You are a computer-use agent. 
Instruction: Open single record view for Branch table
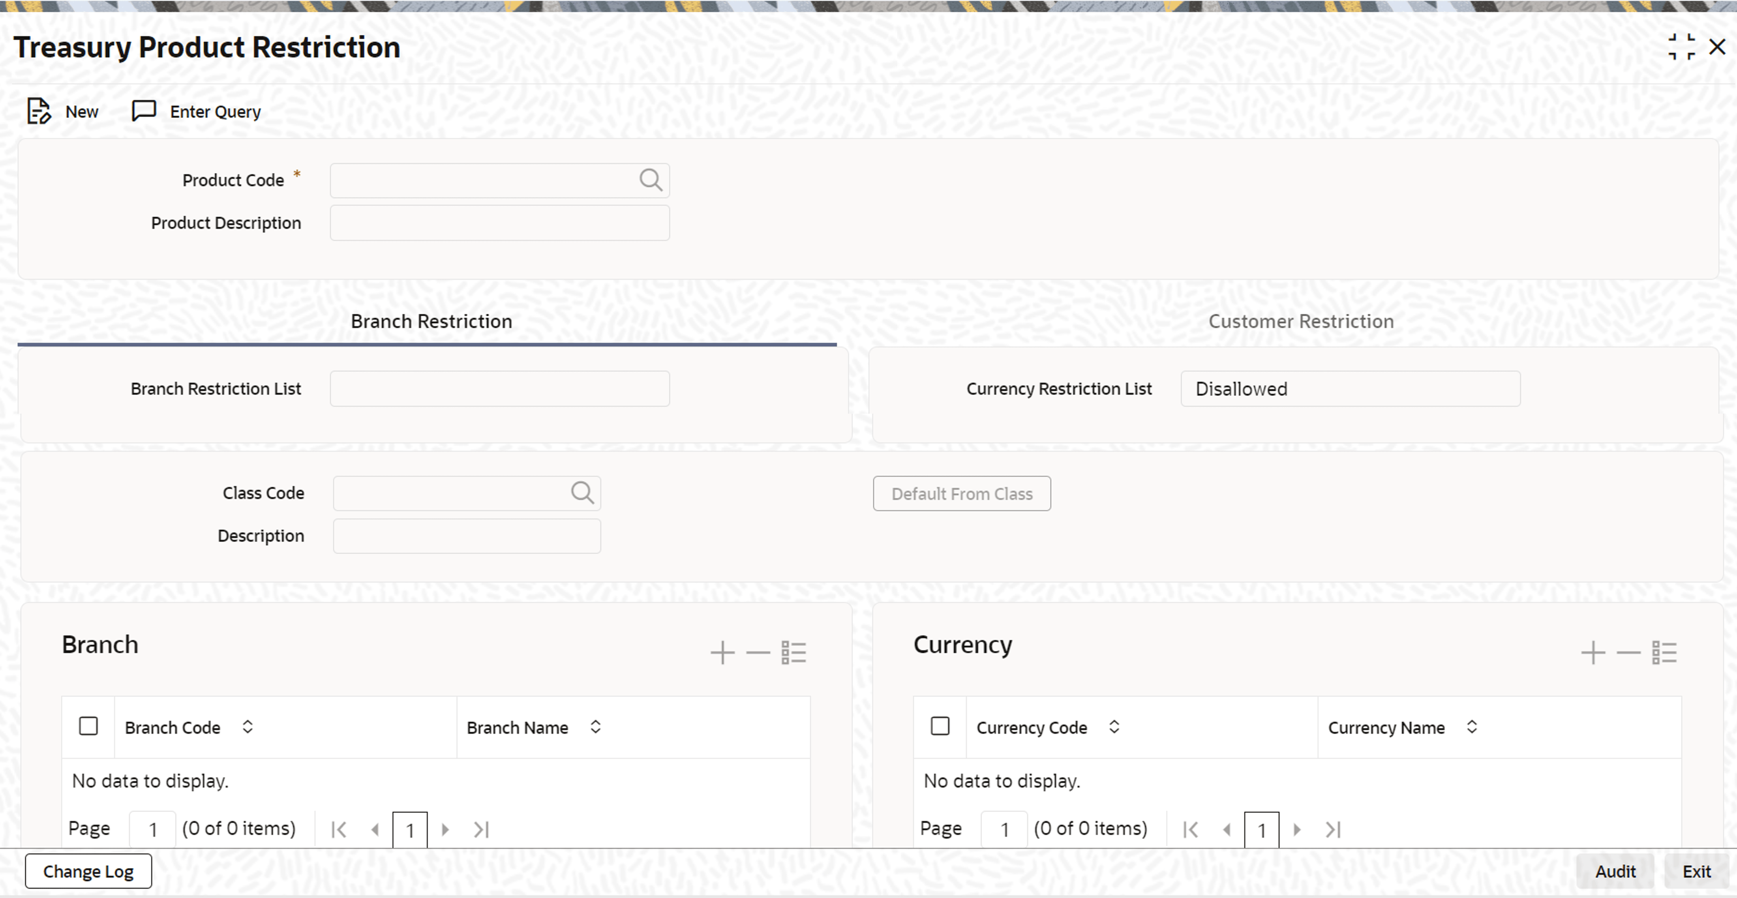[793, 652]
